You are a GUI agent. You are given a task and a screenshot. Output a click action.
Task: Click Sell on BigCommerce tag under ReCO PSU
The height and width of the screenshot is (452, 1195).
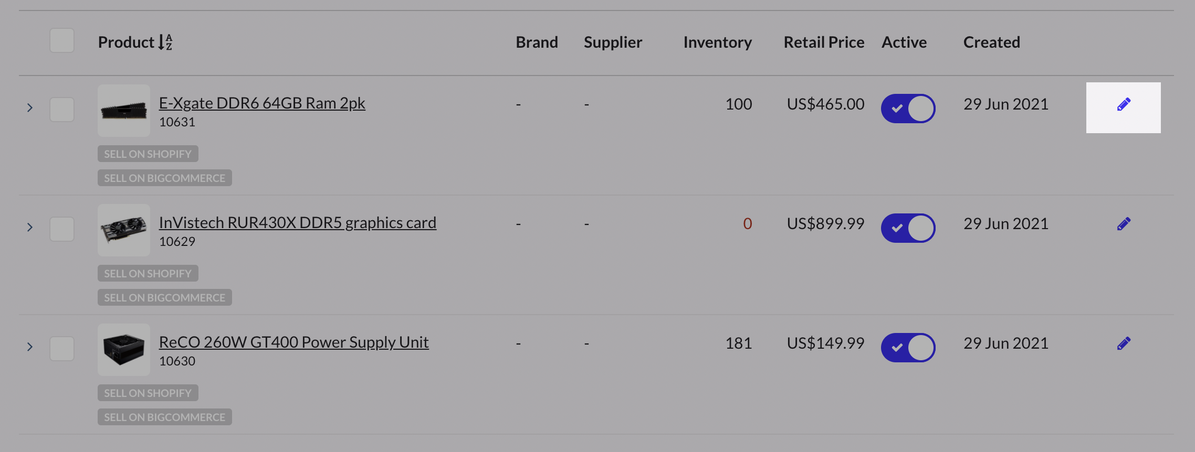tap(164, 417)
